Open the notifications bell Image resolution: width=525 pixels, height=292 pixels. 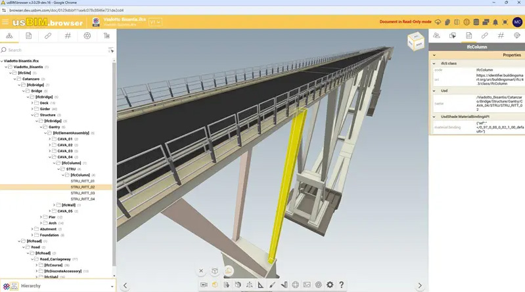(495, 22)
